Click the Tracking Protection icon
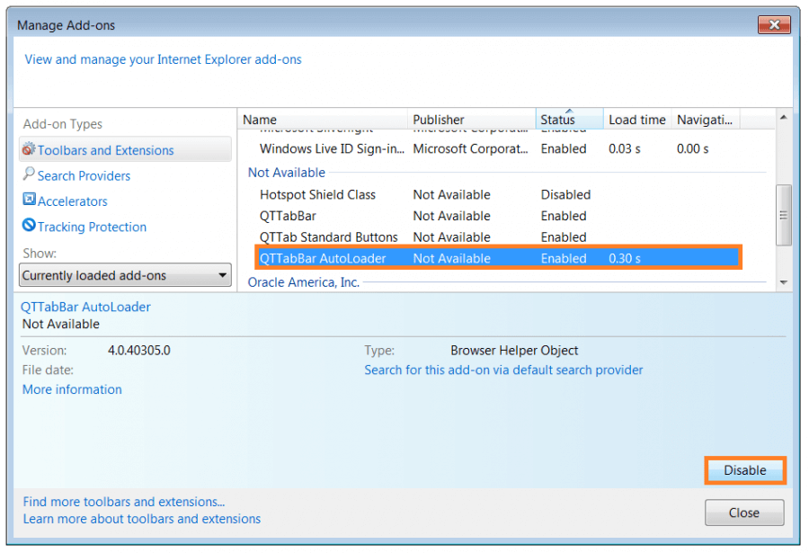 pos(29,225)
